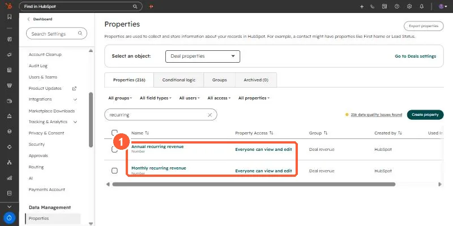Open Payments Account settings
453x226 pixels.
click(47, 190)
